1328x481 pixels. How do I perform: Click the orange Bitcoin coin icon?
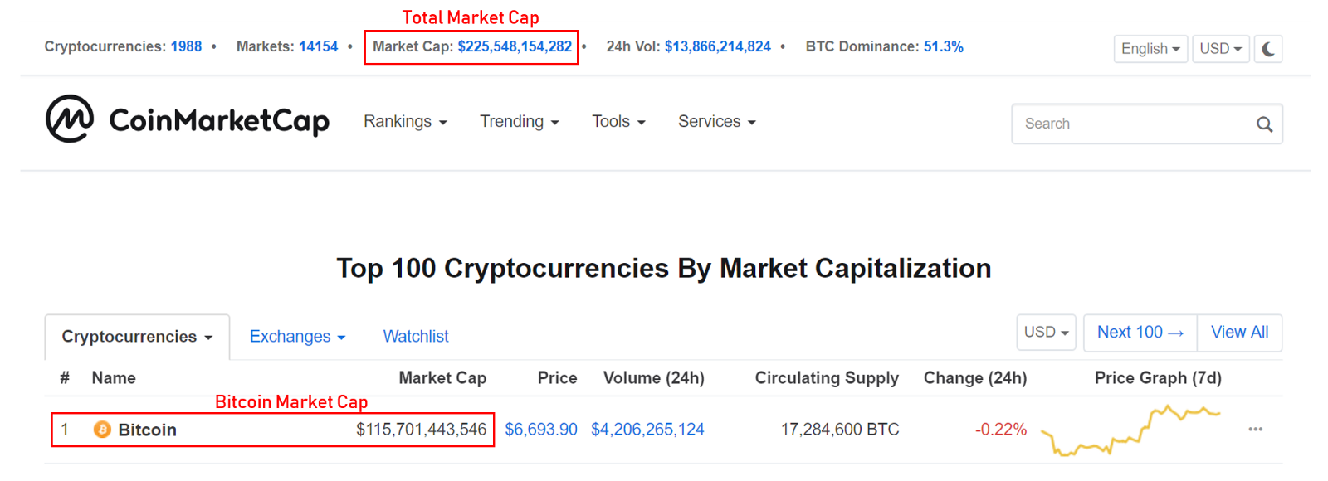click(x=102, y=430)
